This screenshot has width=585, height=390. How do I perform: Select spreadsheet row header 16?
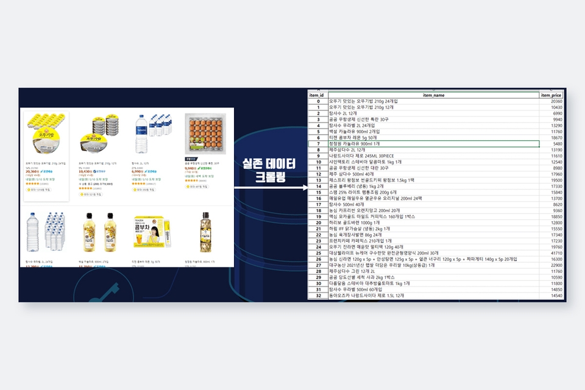tap(318, 198)
